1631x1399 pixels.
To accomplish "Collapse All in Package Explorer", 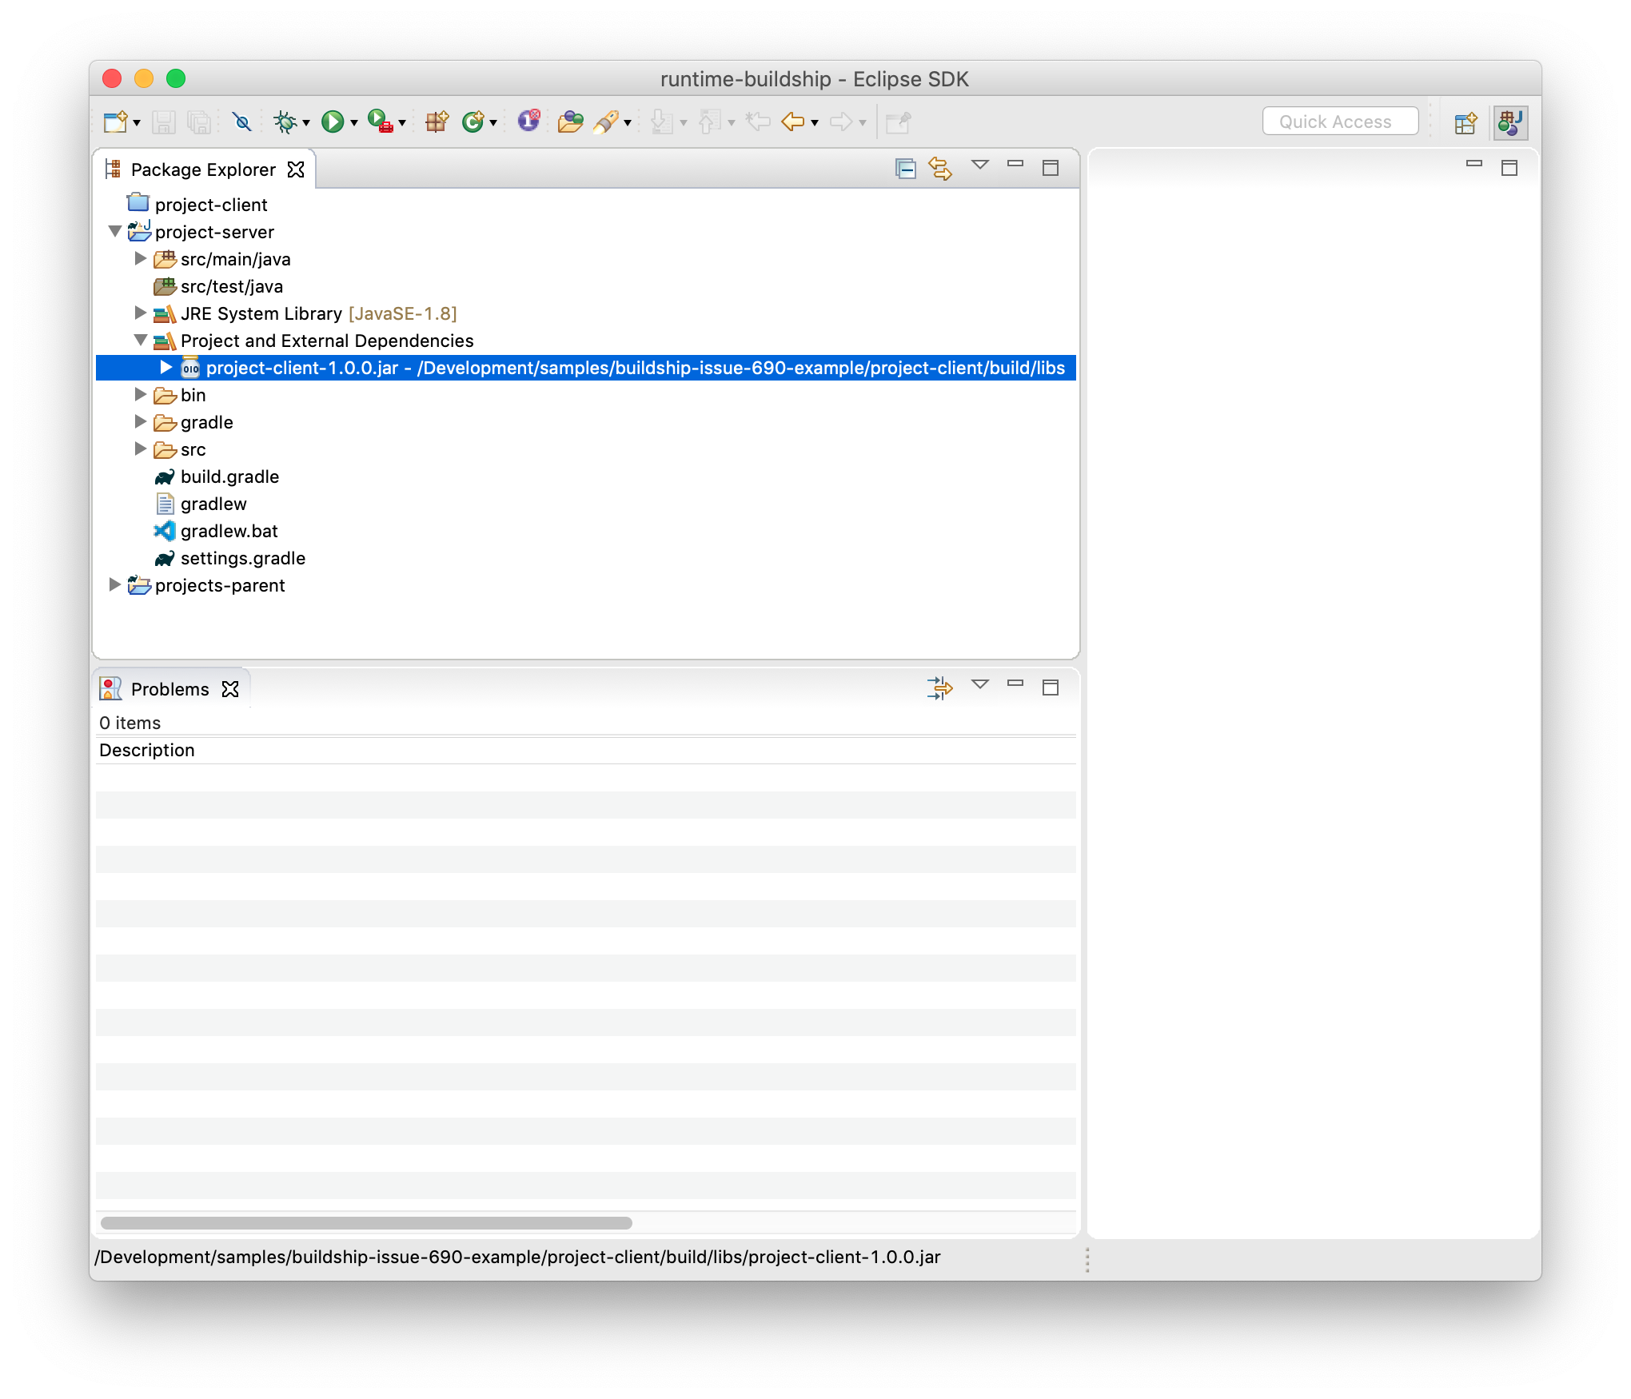I will click(x=904, y=169).
